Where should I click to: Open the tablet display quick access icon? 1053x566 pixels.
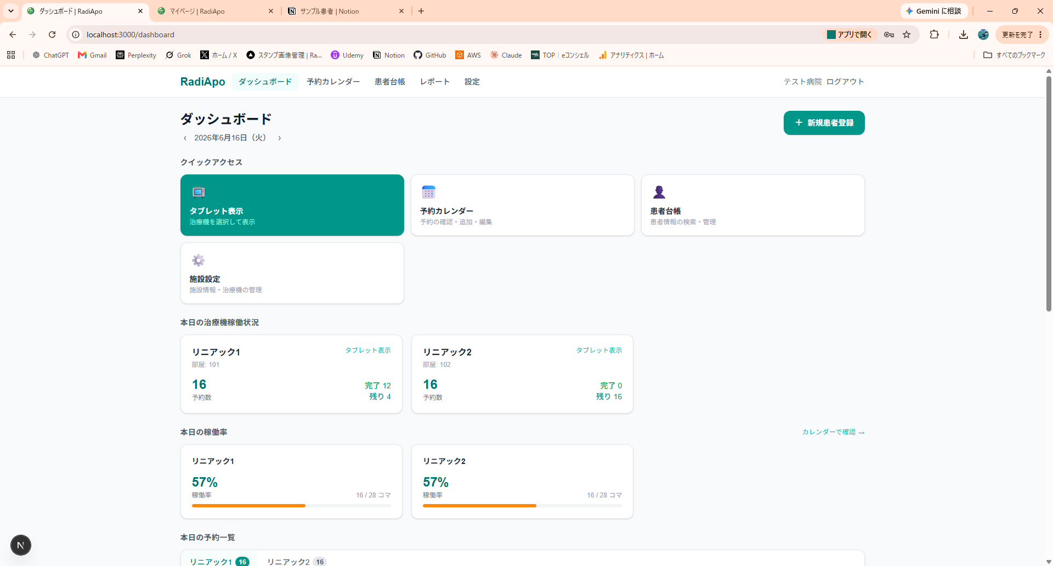[x=199, y=192]
